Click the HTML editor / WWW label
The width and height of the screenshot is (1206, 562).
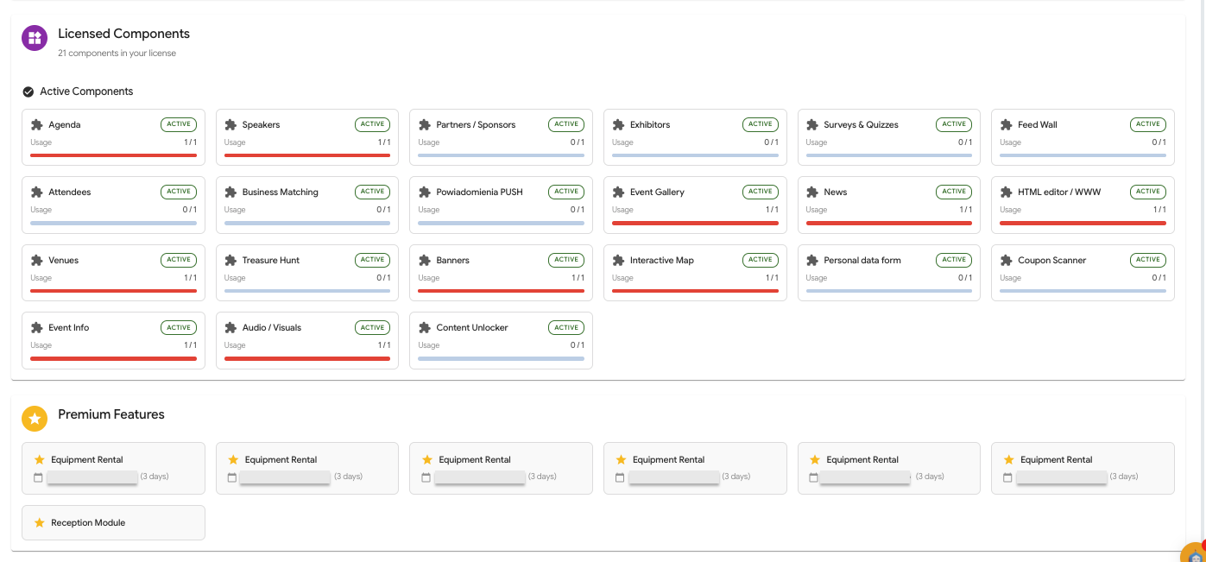point(1059,193)
